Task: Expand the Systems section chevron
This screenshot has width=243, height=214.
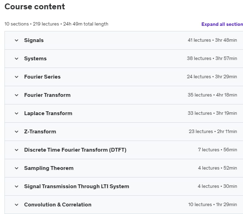Action: point(17,59)
